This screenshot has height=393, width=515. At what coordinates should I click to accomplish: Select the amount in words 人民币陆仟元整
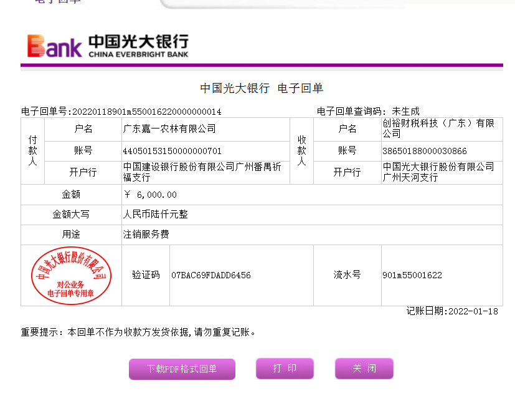155,214
